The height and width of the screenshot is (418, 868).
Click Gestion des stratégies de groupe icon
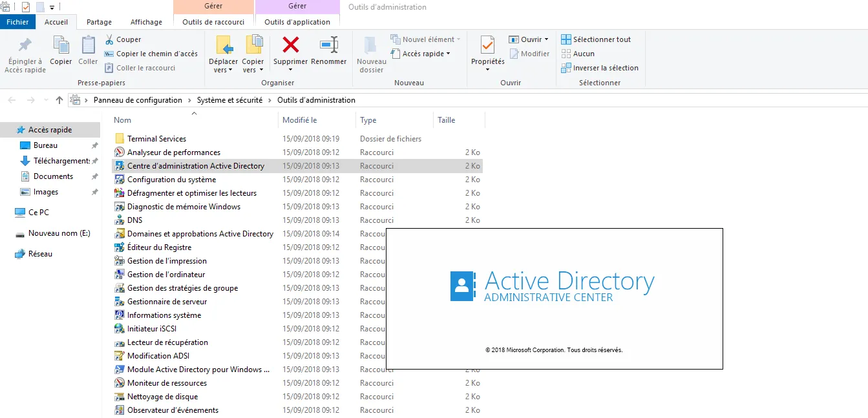click(x=120, y=288)
